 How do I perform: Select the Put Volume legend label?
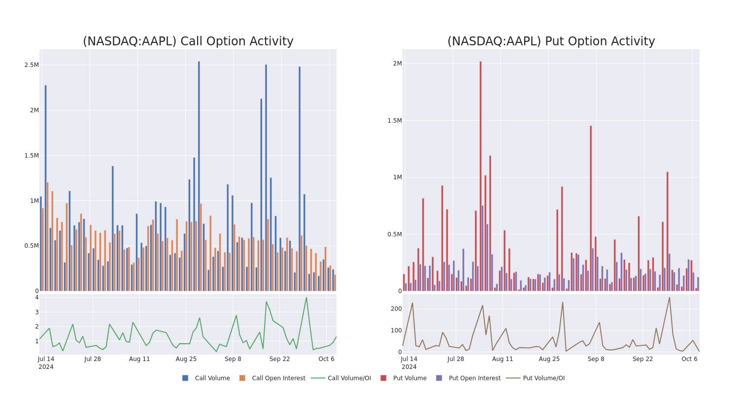coord(410,378)
